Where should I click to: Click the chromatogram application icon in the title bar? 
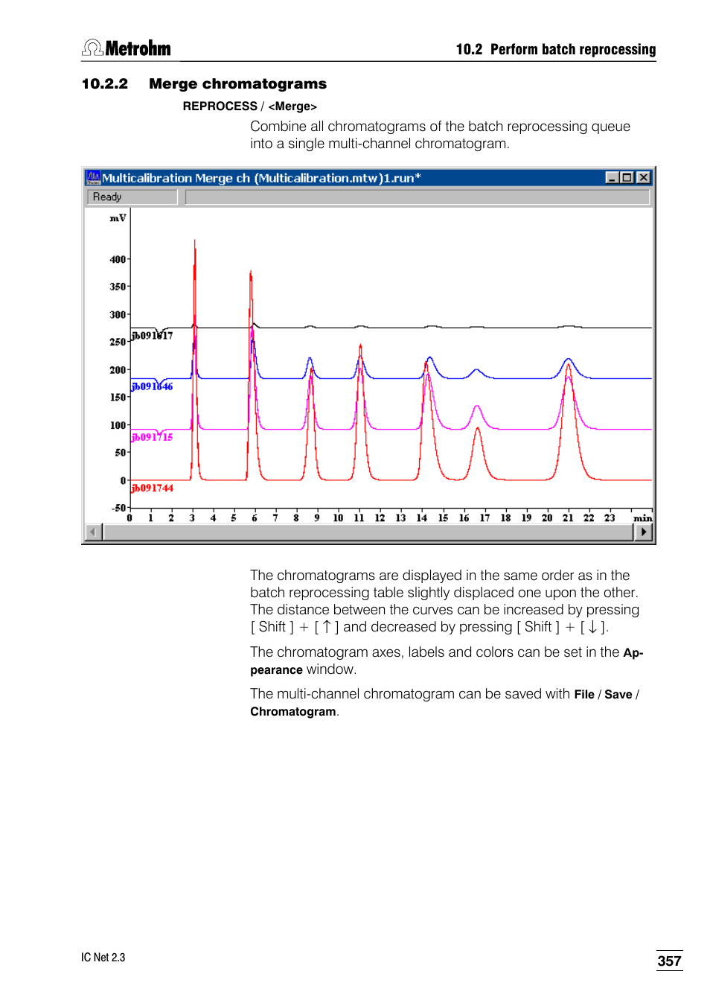[x=94, y=177]
